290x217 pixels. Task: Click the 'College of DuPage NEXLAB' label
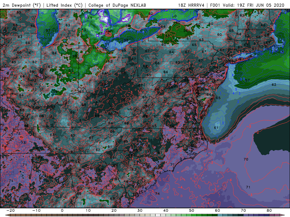(x=117, y=5)
